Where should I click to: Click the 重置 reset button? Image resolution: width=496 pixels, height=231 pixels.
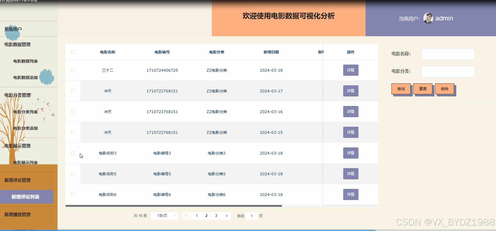tap(423, 89)
